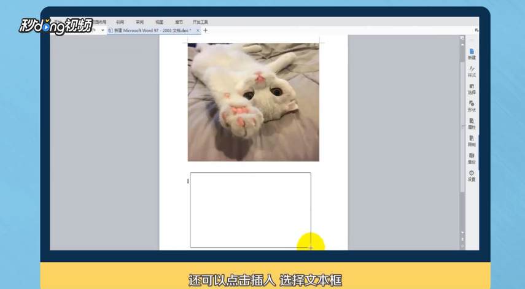The width and height of the screenshot is (525, 289).
Task: Open the 形状 (Shapes) sidebar panel
Action: [472, 106]
